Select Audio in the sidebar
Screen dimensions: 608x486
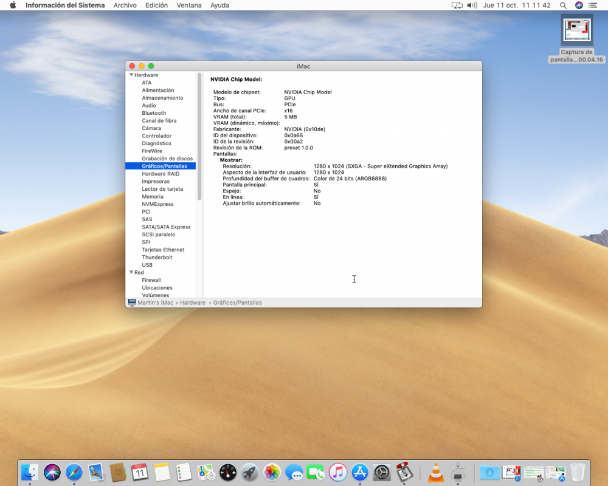point(149,106)
